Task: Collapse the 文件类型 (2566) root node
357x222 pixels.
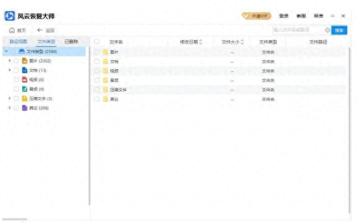Action: 6,51
